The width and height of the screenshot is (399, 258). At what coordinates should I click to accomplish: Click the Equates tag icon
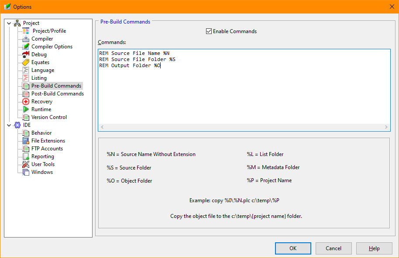(26, 62)
